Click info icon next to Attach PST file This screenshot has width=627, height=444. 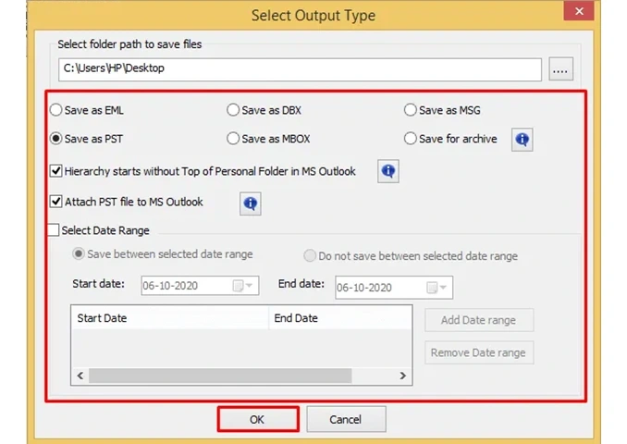click(251, 203)
